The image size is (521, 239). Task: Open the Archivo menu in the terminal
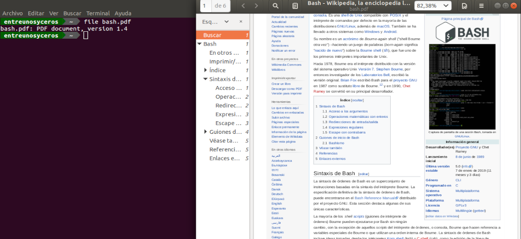(13, 13)
